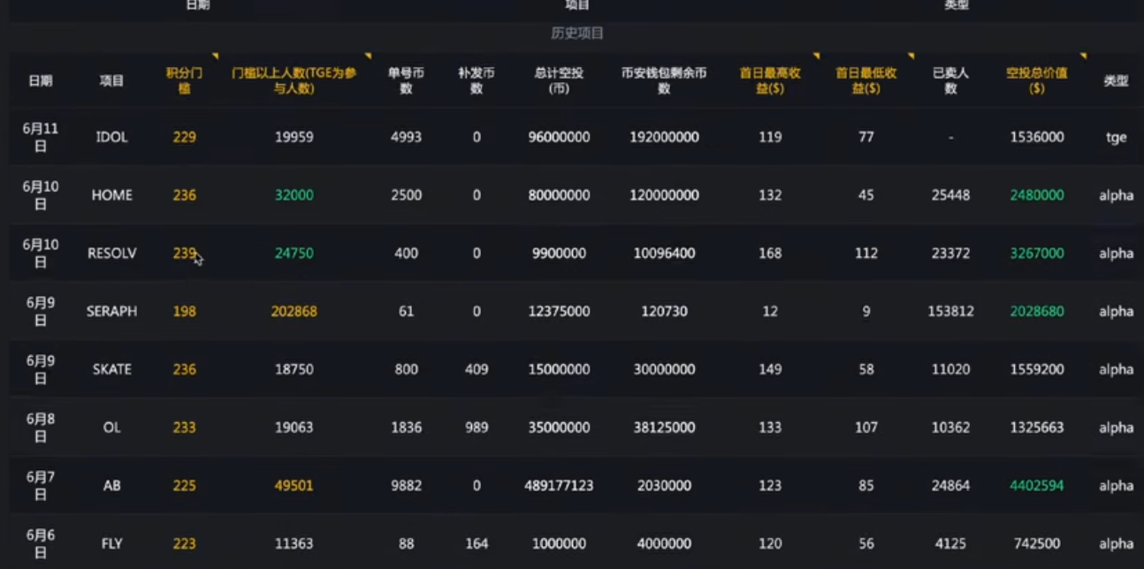Click the SERAPH project name
Image resolution: width=1144 pixels, height=569 pixels.
point(112,311)
